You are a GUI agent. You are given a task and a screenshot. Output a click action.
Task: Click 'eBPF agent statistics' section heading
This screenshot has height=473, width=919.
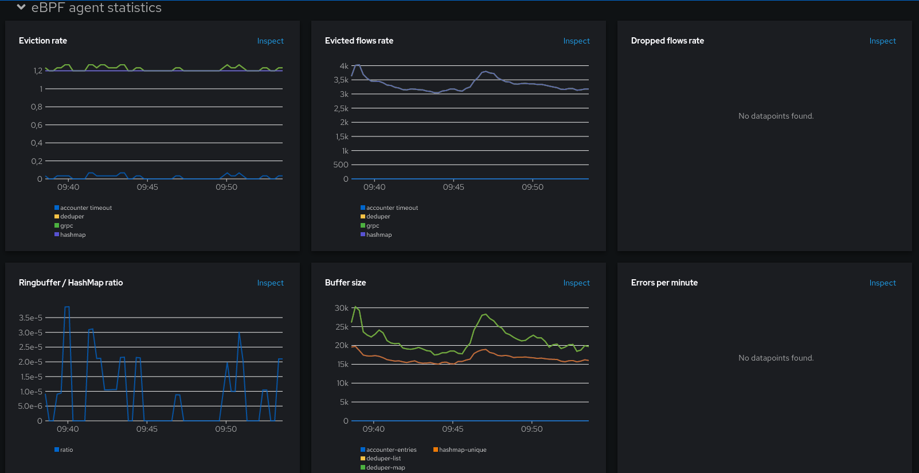(x=96, y=7)
